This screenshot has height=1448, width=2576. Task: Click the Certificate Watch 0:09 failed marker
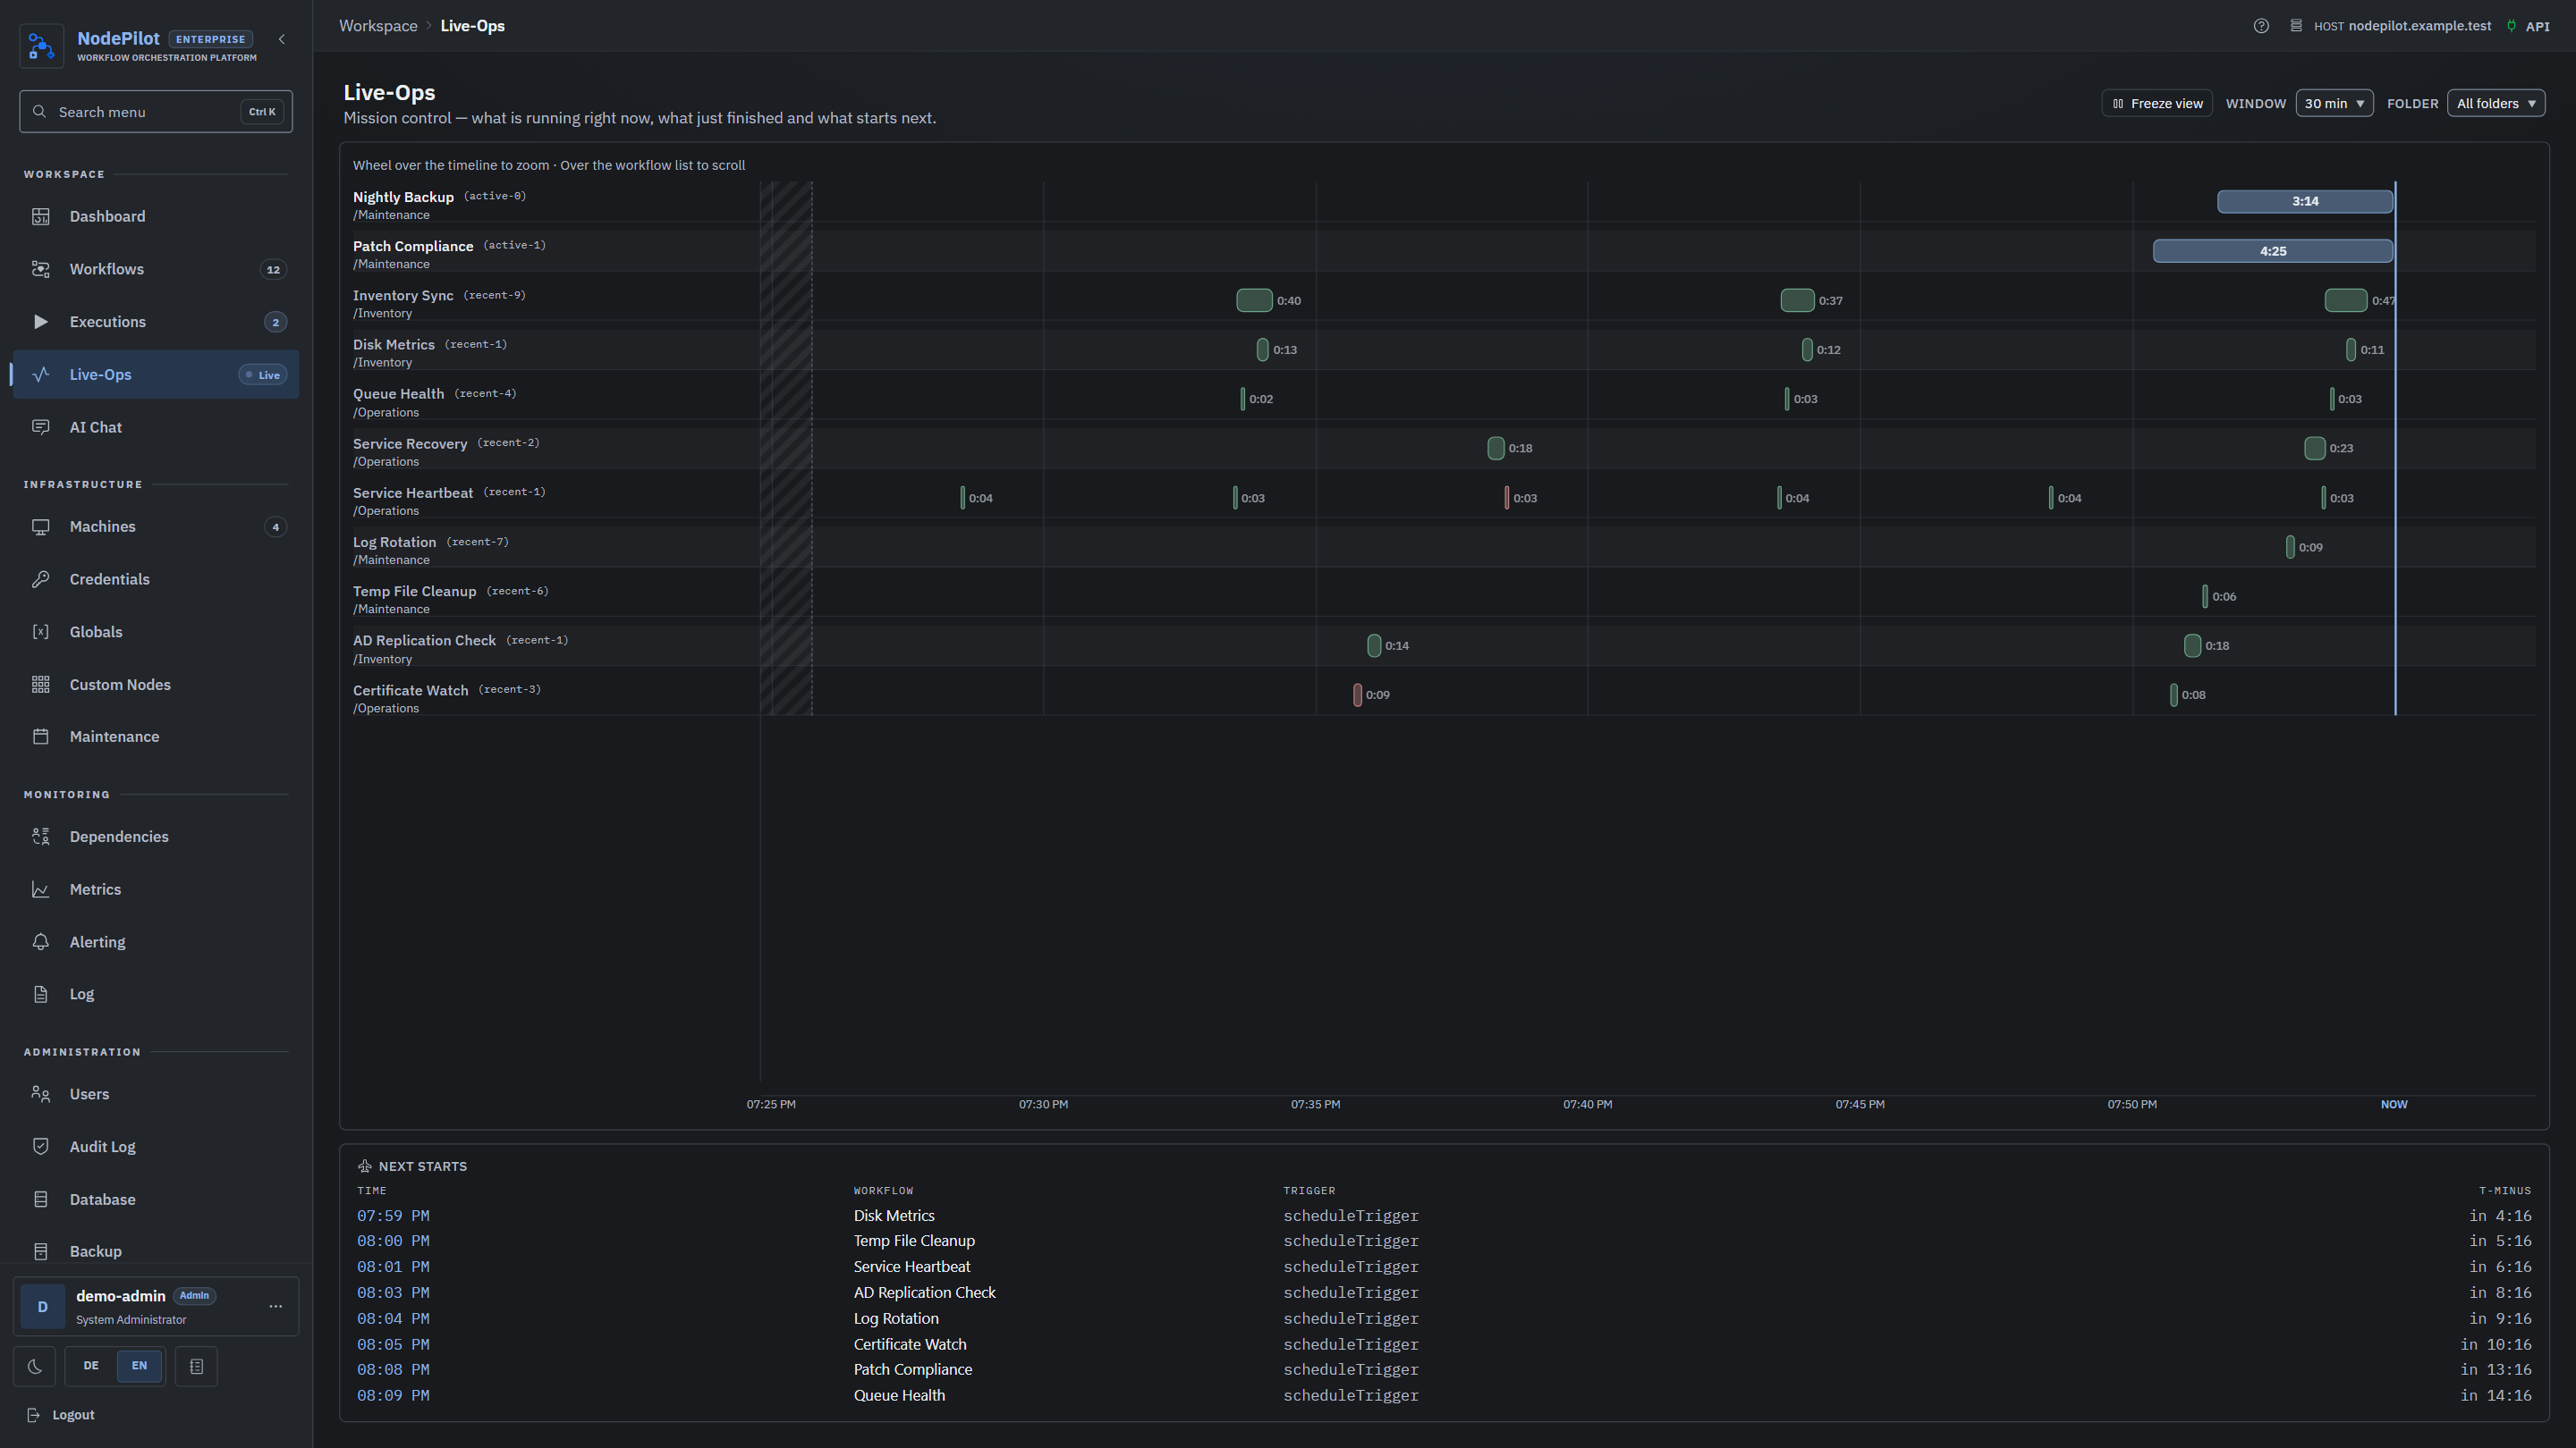point(1357,695)
